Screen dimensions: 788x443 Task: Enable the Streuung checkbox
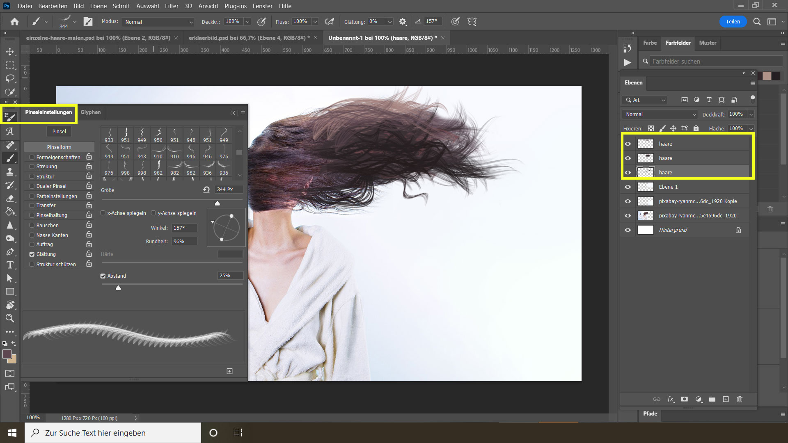click(32, 167)
